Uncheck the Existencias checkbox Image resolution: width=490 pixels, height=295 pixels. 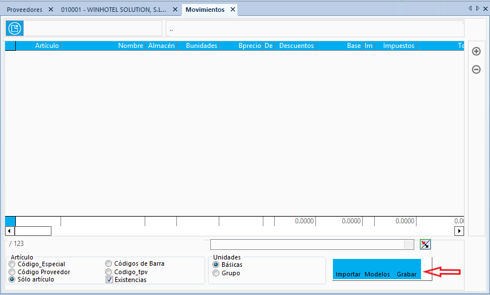pos(109,280)
